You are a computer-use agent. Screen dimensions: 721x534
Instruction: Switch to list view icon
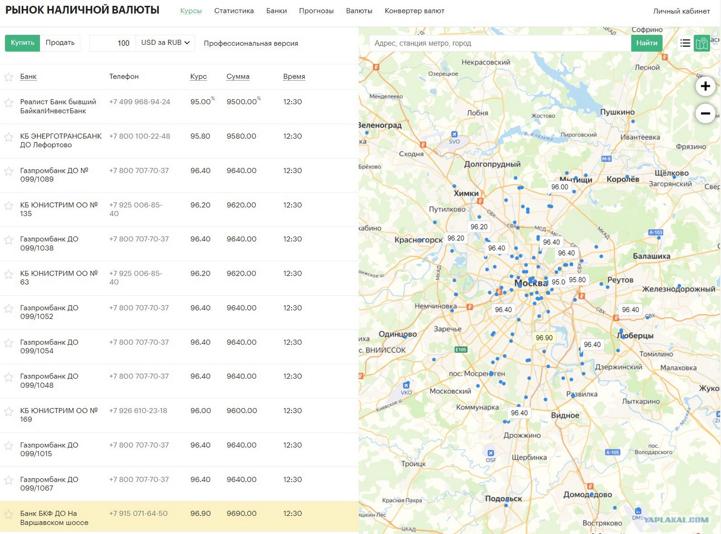click(x=685, y=43)
